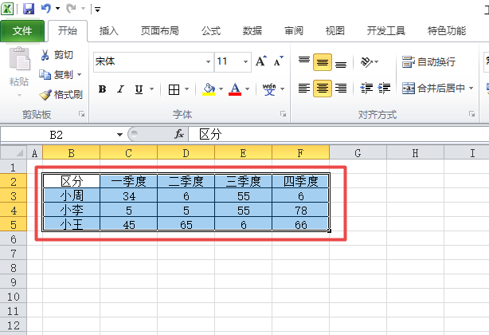Click the Save icon in quick access toolbar
The height and width of the screenshot is (335, 489).
click(x=29, y=9)
